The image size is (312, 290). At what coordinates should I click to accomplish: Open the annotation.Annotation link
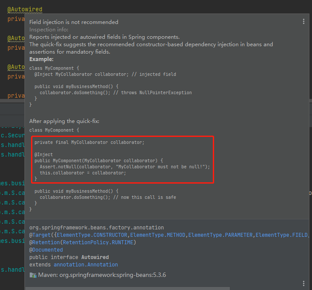(x=86, y=265)
